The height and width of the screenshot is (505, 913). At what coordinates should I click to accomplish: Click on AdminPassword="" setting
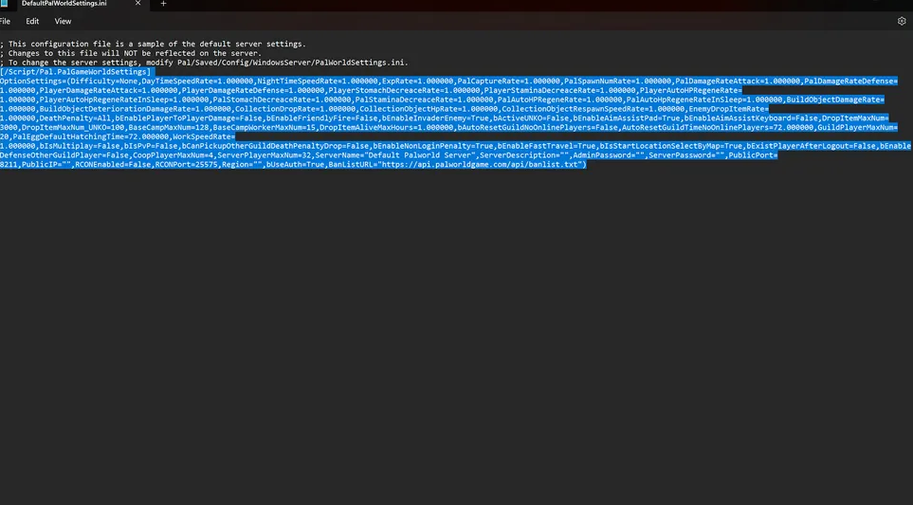click(609, 155)
